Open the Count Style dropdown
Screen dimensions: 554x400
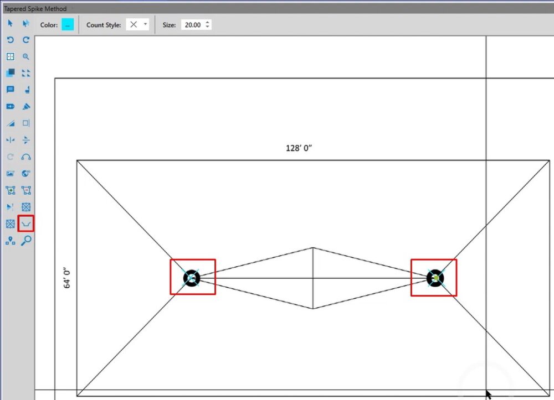point(144,24)
